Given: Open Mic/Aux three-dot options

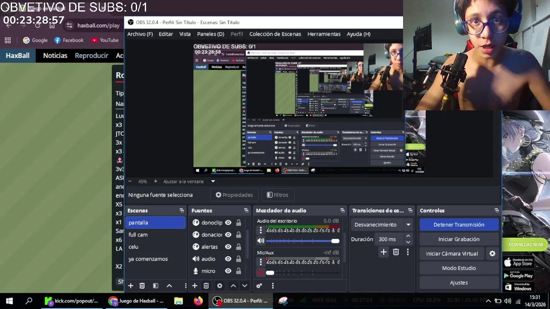Looking at the screenshot, I should (260, 262).
